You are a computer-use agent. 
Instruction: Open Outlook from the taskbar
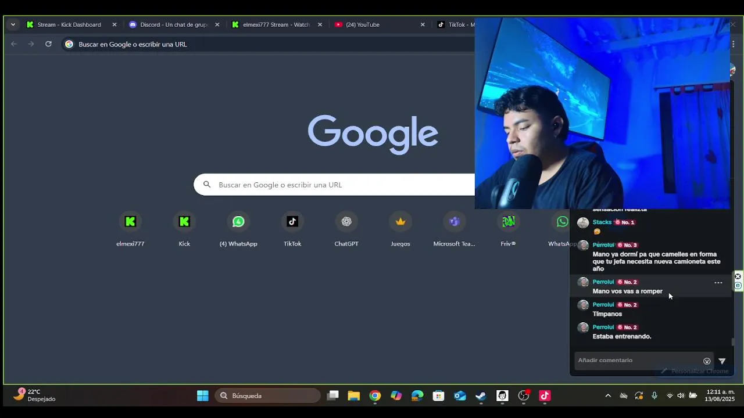coord(460,396)
